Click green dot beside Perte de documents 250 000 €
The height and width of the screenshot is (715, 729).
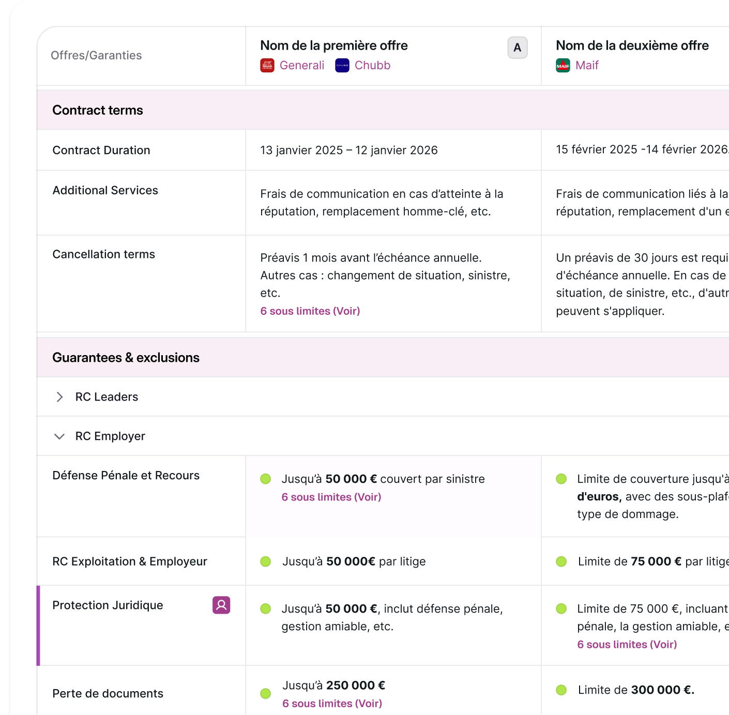pyautogui.click(x=266, y=693)
